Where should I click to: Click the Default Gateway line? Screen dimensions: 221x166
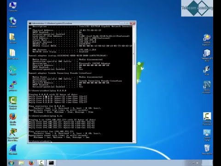click(64, 42)
